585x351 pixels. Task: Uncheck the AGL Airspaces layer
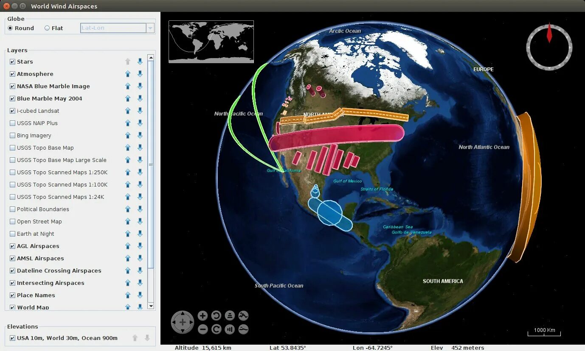tap(12, 246)
